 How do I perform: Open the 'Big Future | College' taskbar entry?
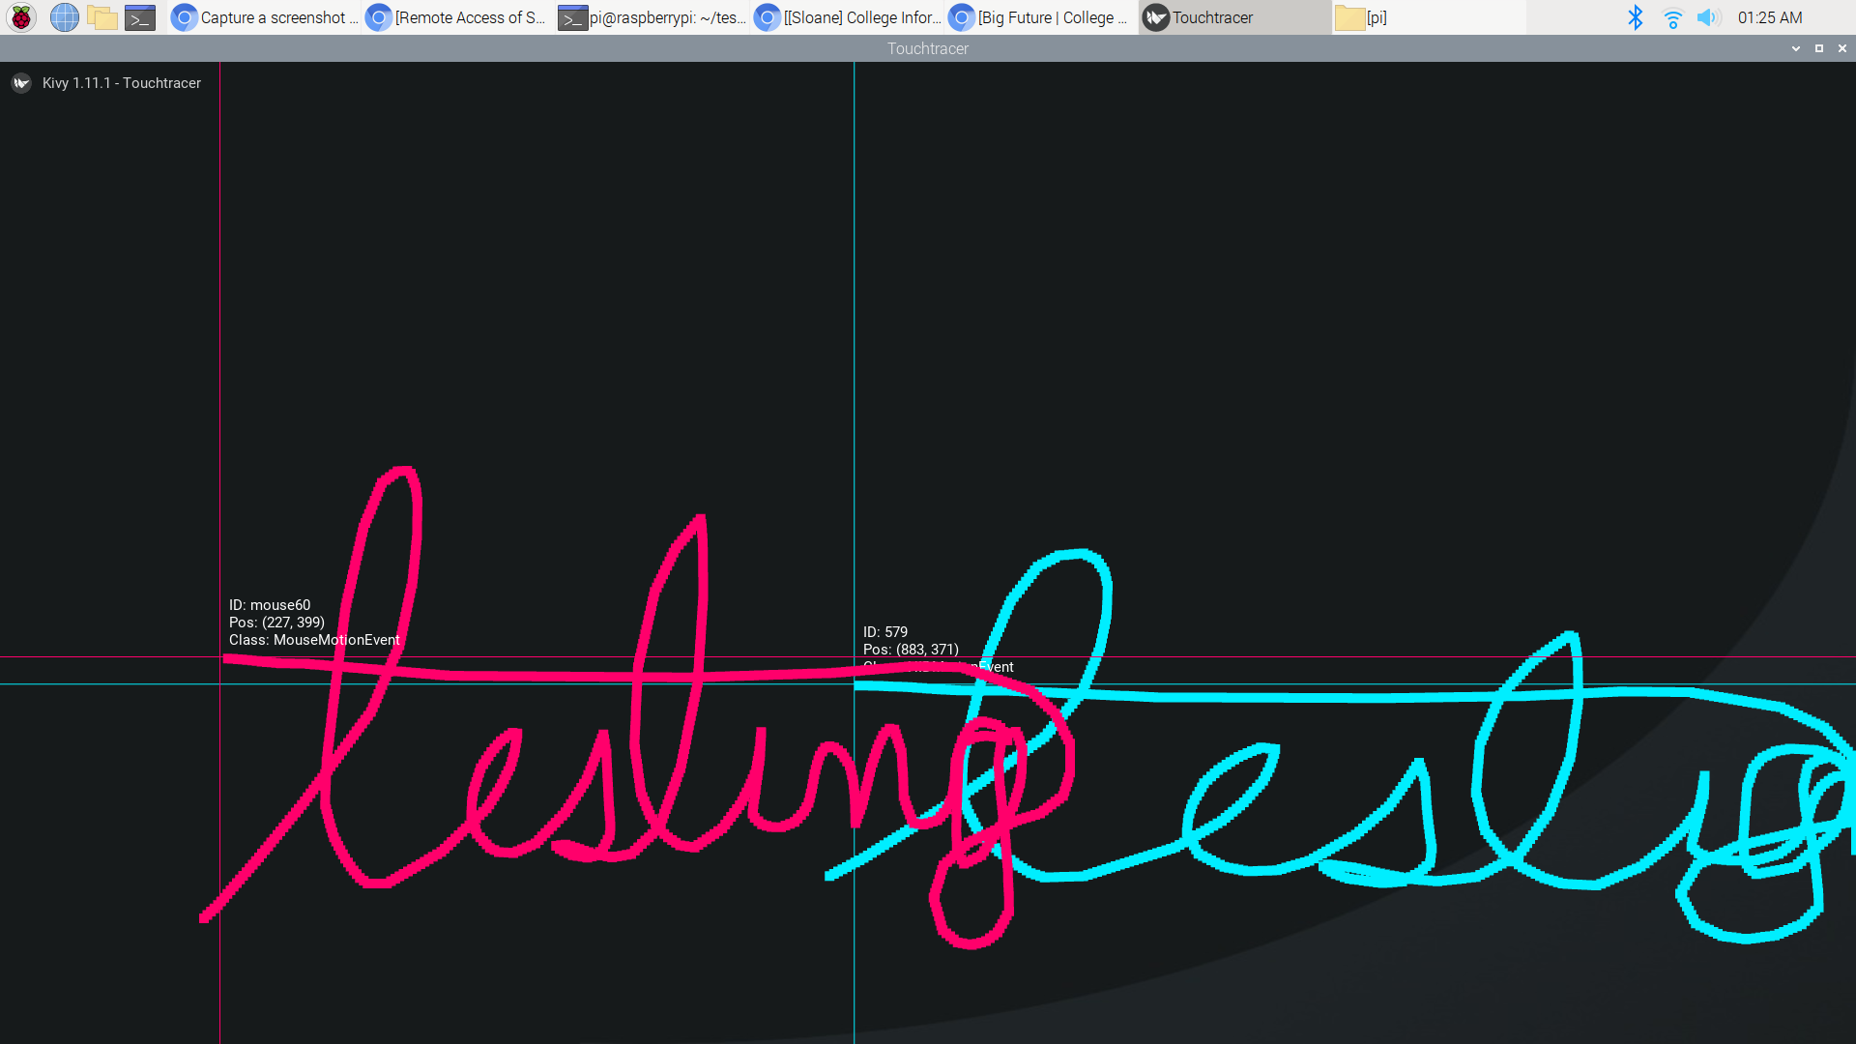(1039, 16)
